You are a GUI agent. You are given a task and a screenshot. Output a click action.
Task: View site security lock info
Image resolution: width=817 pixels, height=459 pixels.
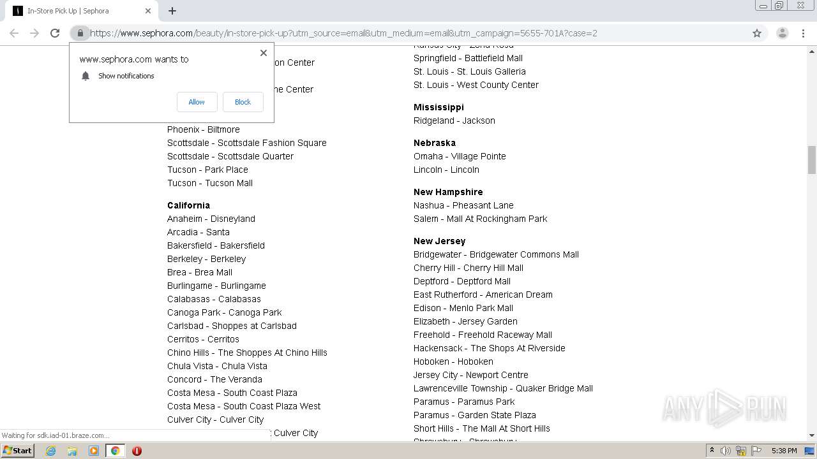(80, 33)
